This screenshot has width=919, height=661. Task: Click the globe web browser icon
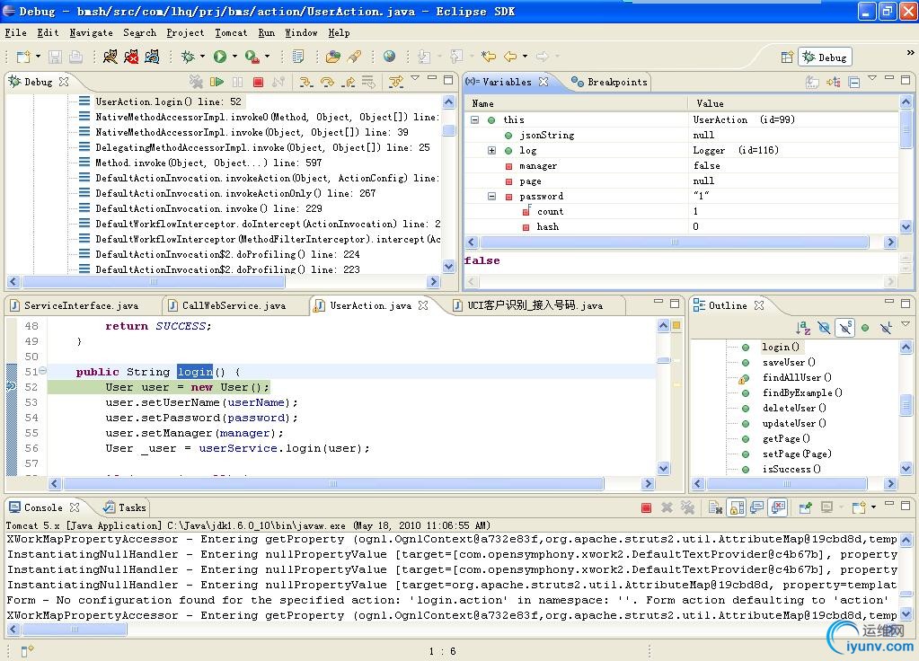[x=389, y=57]
